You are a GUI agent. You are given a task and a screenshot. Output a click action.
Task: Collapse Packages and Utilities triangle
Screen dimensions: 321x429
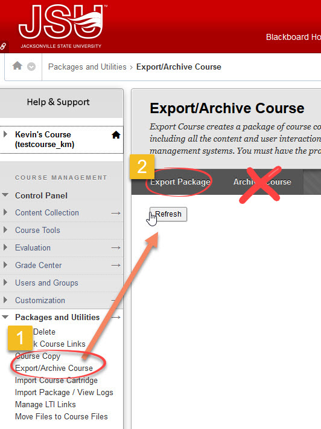tap(5, 317)
